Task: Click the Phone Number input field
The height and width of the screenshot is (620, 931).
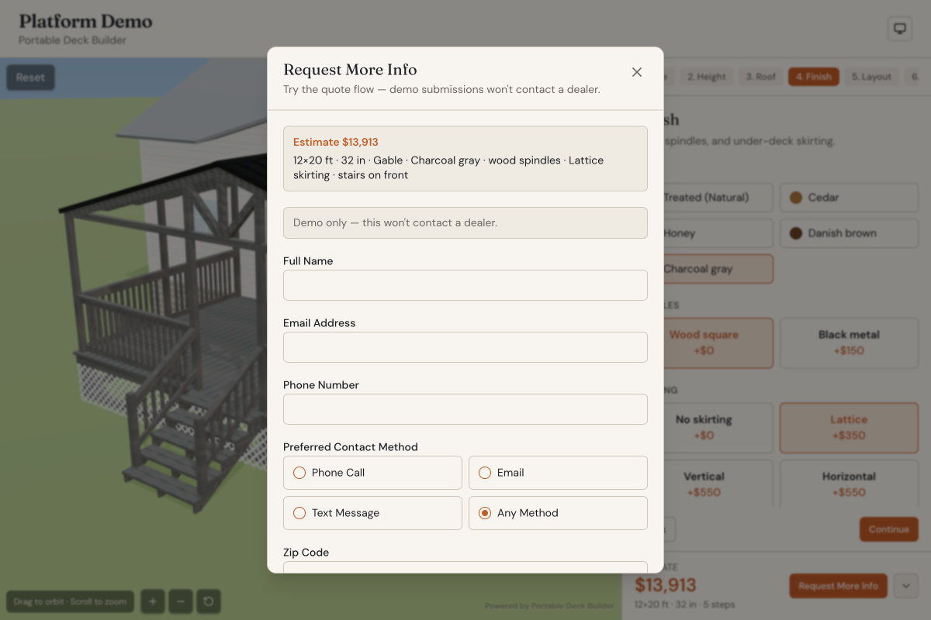Action: pos(465,409)
